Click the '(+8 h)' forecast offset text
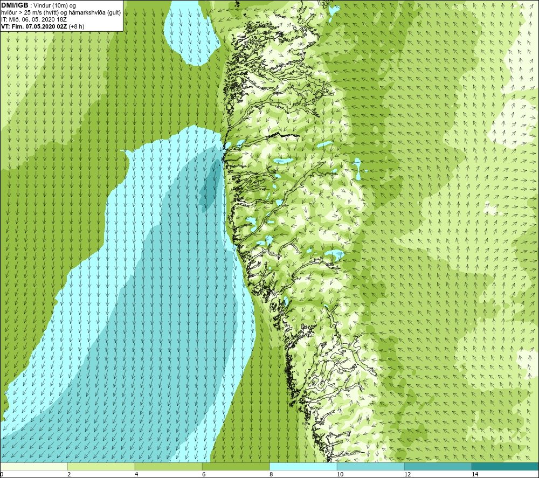 point(77,26)
